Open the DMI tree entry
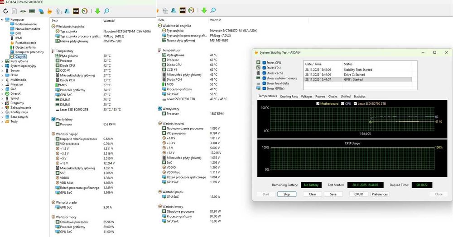Image resolution: width=453 pixels, height=237 pixels. tap(18, 33)
